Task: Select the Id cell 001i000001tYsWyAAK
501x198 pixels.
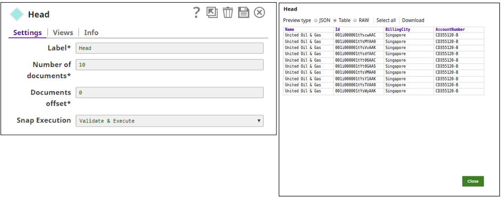Action: tap(359, 91)
